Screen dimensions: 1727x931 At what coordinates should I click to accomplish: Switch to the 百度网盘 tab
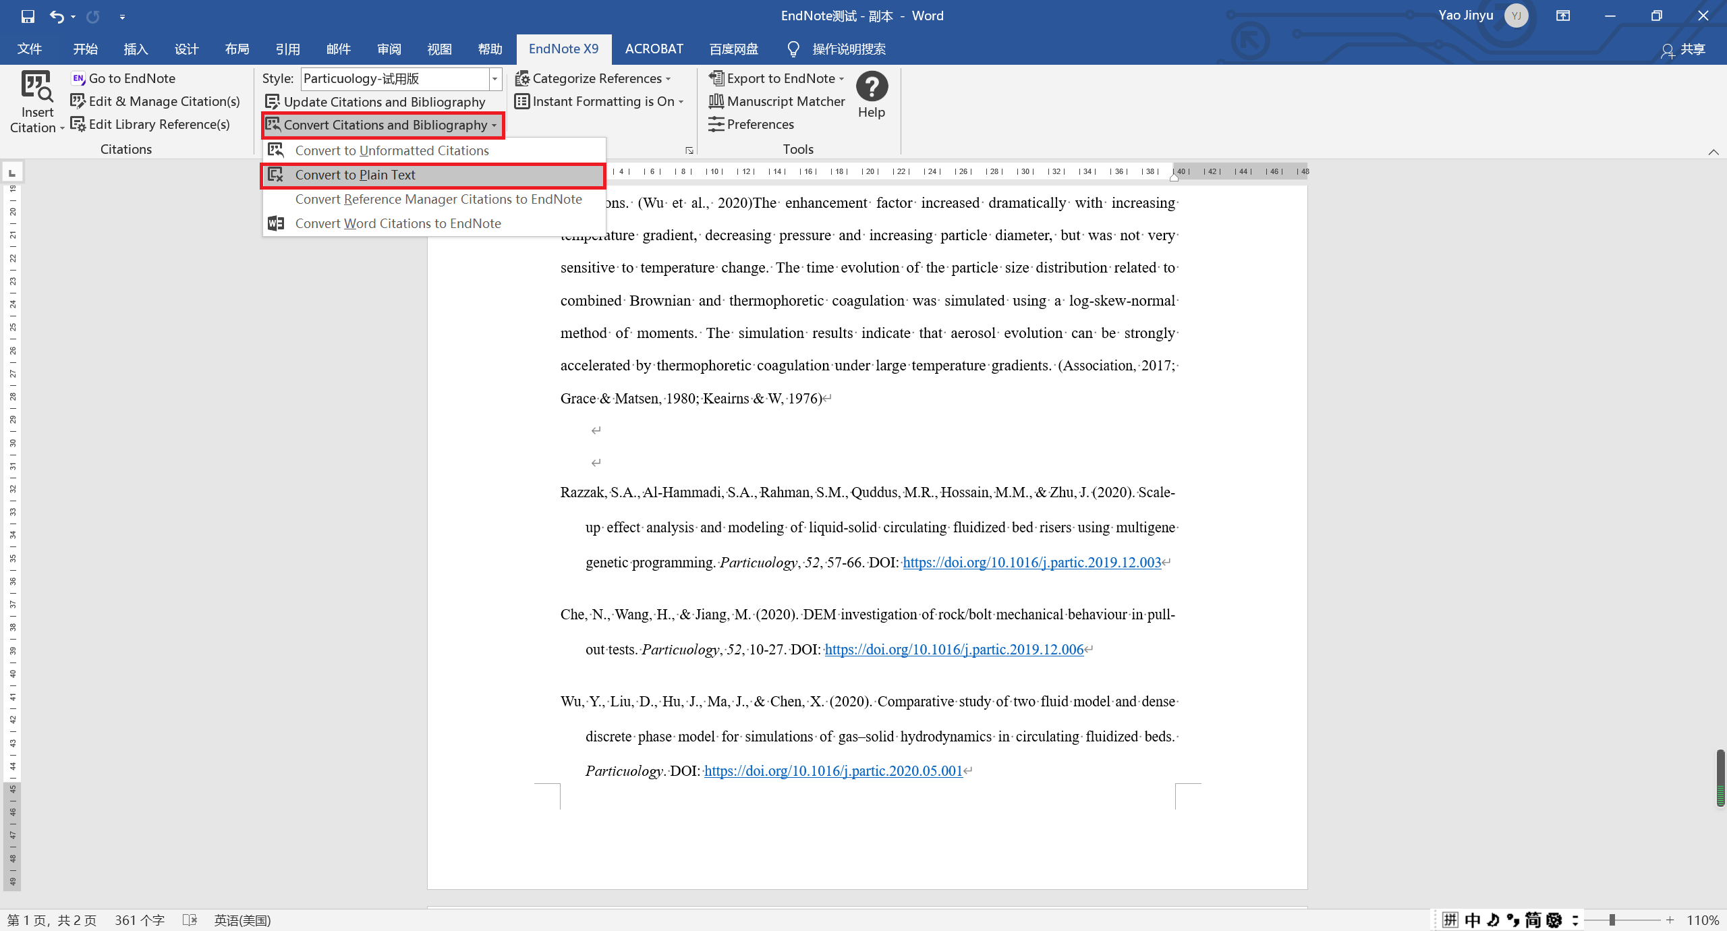(x=734, y=49)
